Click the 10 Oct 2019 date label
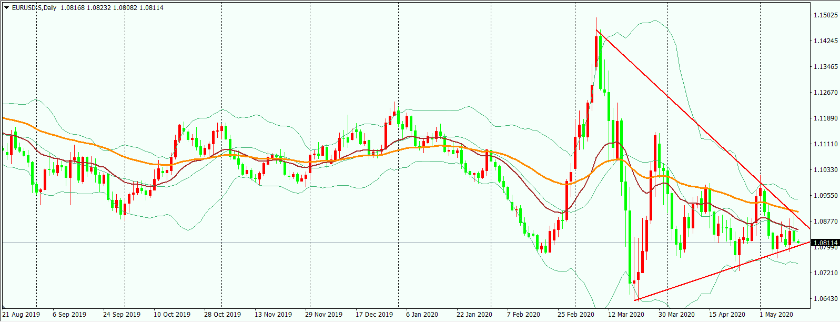The height and width of the screenshot is (322, 840). [x=172, y=315]
